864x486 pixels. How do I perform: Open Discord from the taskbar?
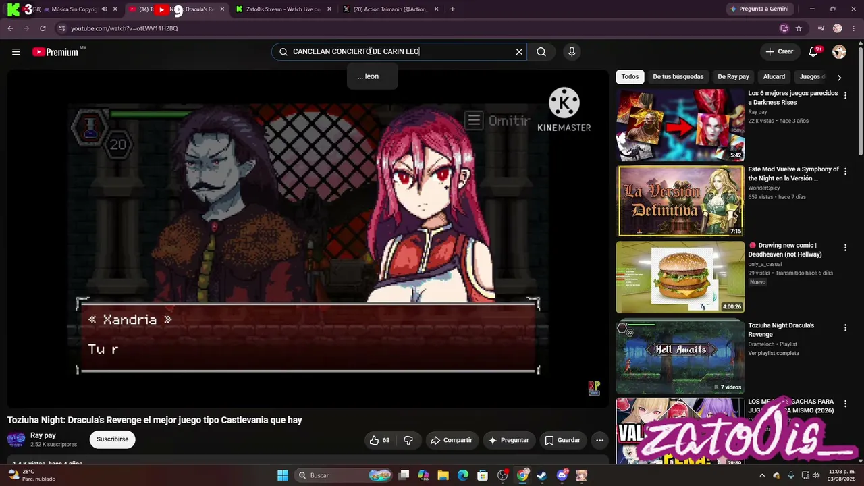coord(562,475)
